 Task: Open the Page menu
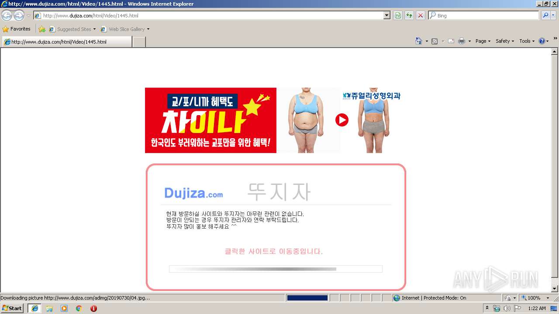coord(483,41)
